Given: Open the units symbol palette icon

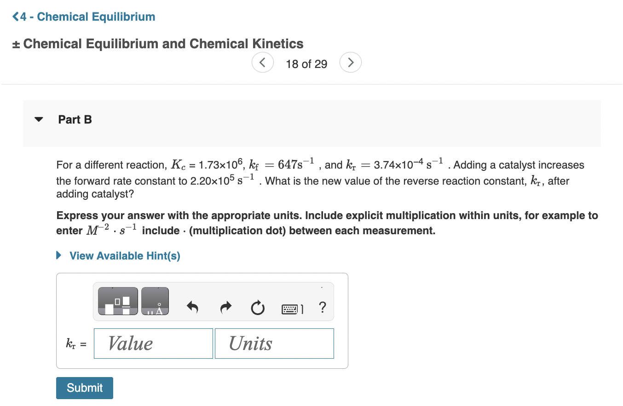Looking at the screenshot, I should 155,301.
